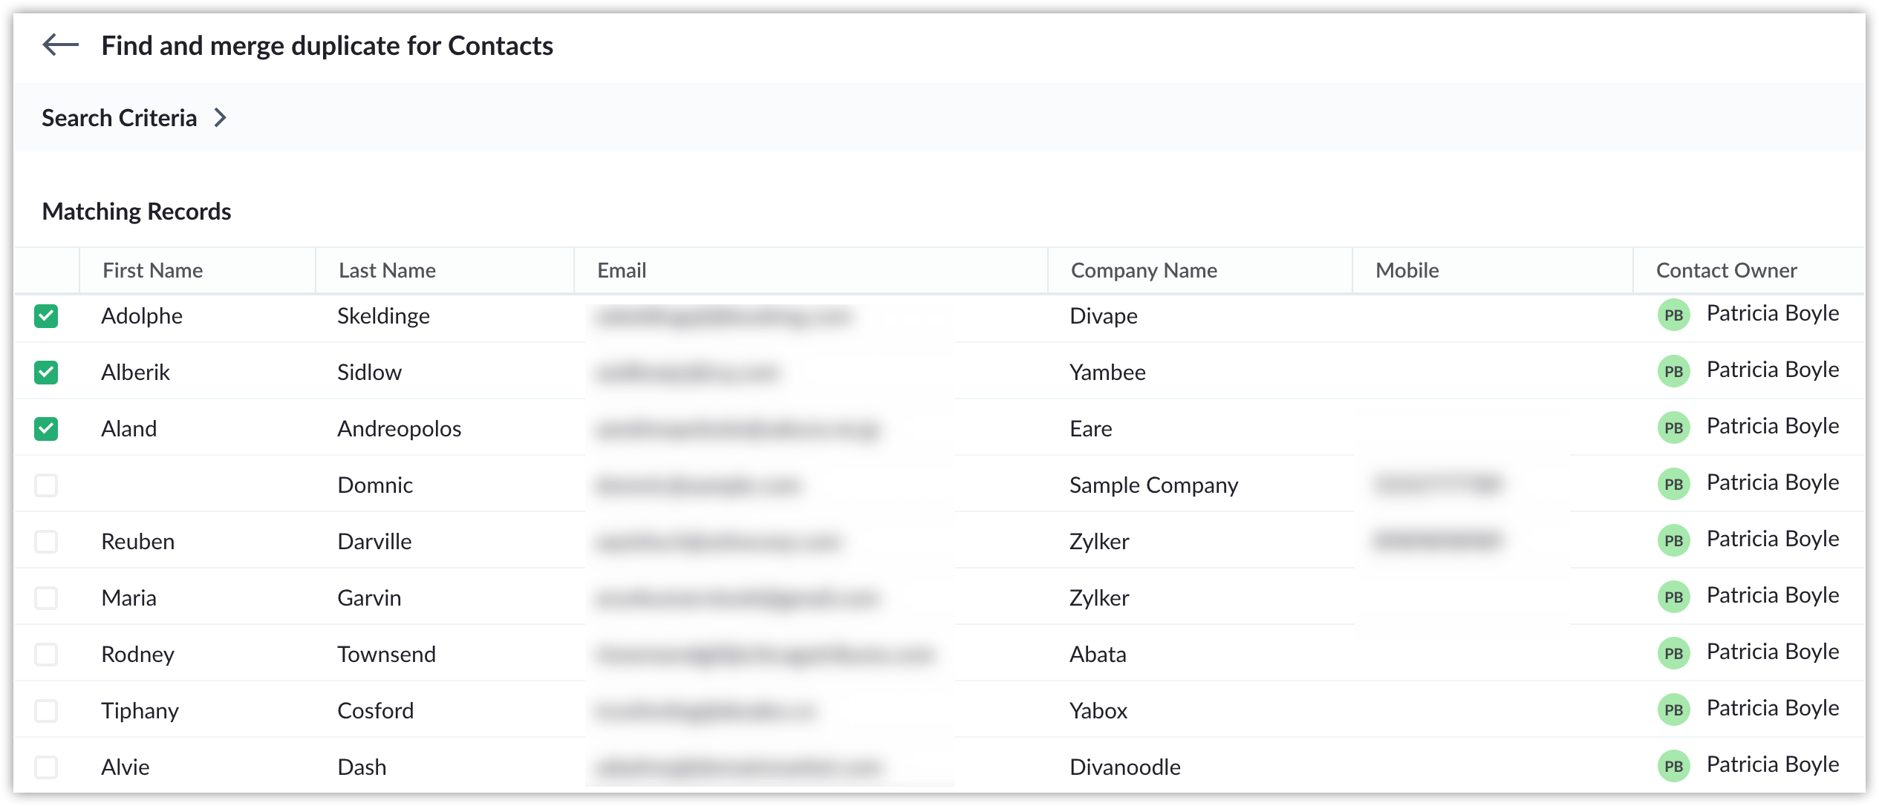This screenshot has height=806, width=1879.
Task: Click the PB avatar in Rodney Townsend's row
Action: (1673, 653)
